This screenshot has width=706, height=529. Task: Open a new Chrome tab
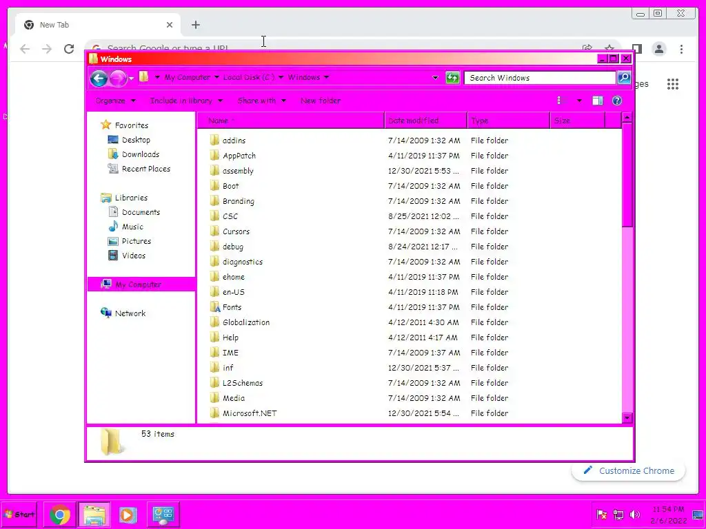point(195,25)
